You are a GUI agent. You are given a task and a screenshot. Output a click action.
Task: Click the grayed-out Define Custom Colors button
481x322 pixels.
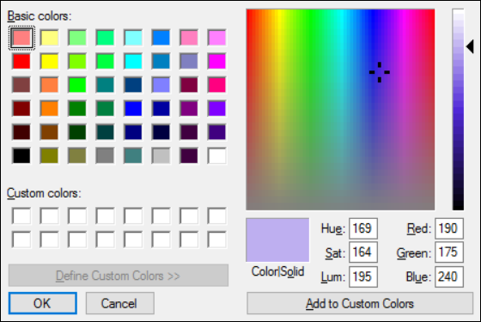(x=119, y=276)
